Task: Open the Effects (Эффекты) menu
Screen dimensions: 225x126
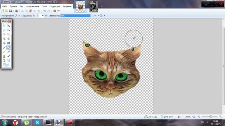Action: 67,6
